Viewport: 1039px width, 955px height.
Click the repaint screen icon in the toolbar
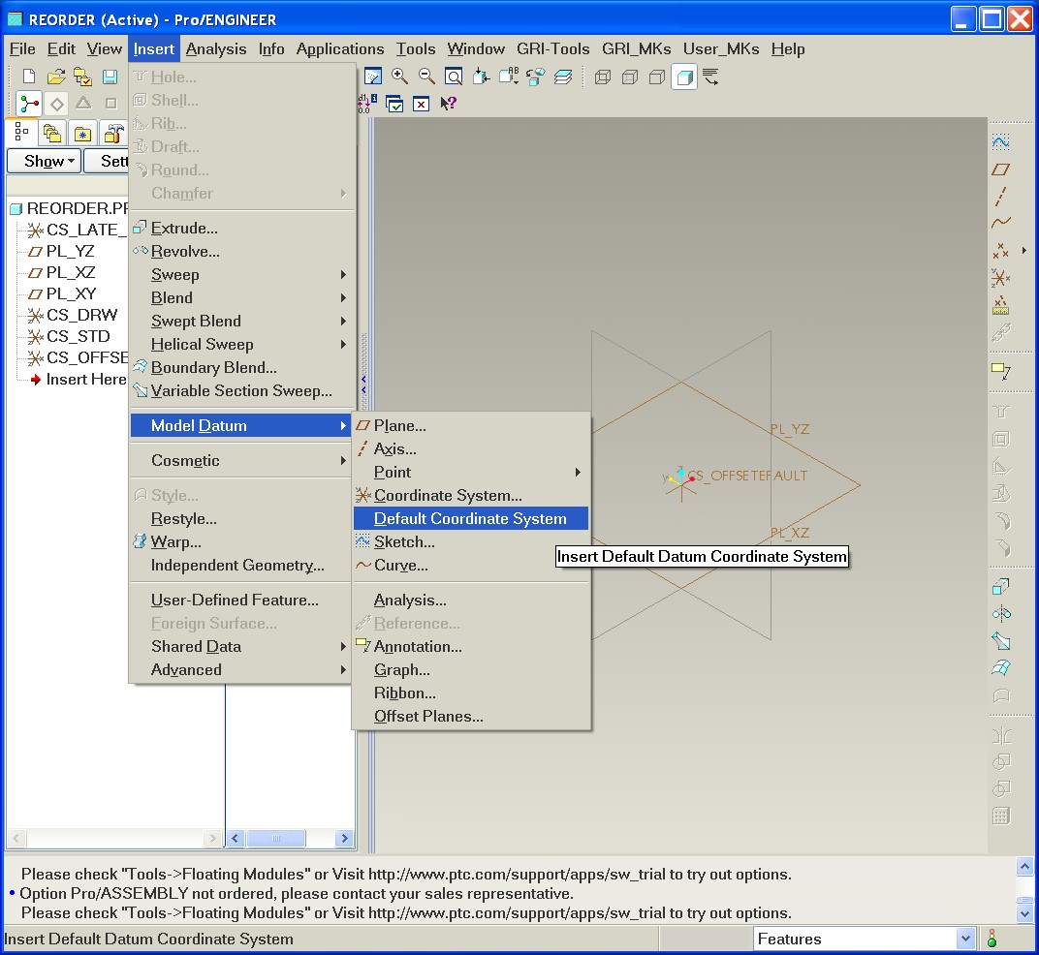pos(373,77)
